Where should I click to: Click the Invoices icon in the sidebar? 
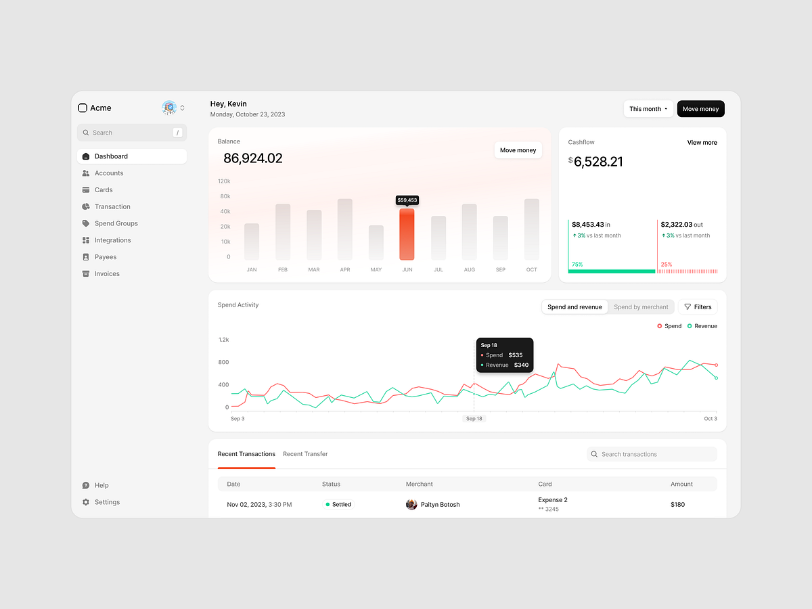pyautogui.click(x=87, y=273)
